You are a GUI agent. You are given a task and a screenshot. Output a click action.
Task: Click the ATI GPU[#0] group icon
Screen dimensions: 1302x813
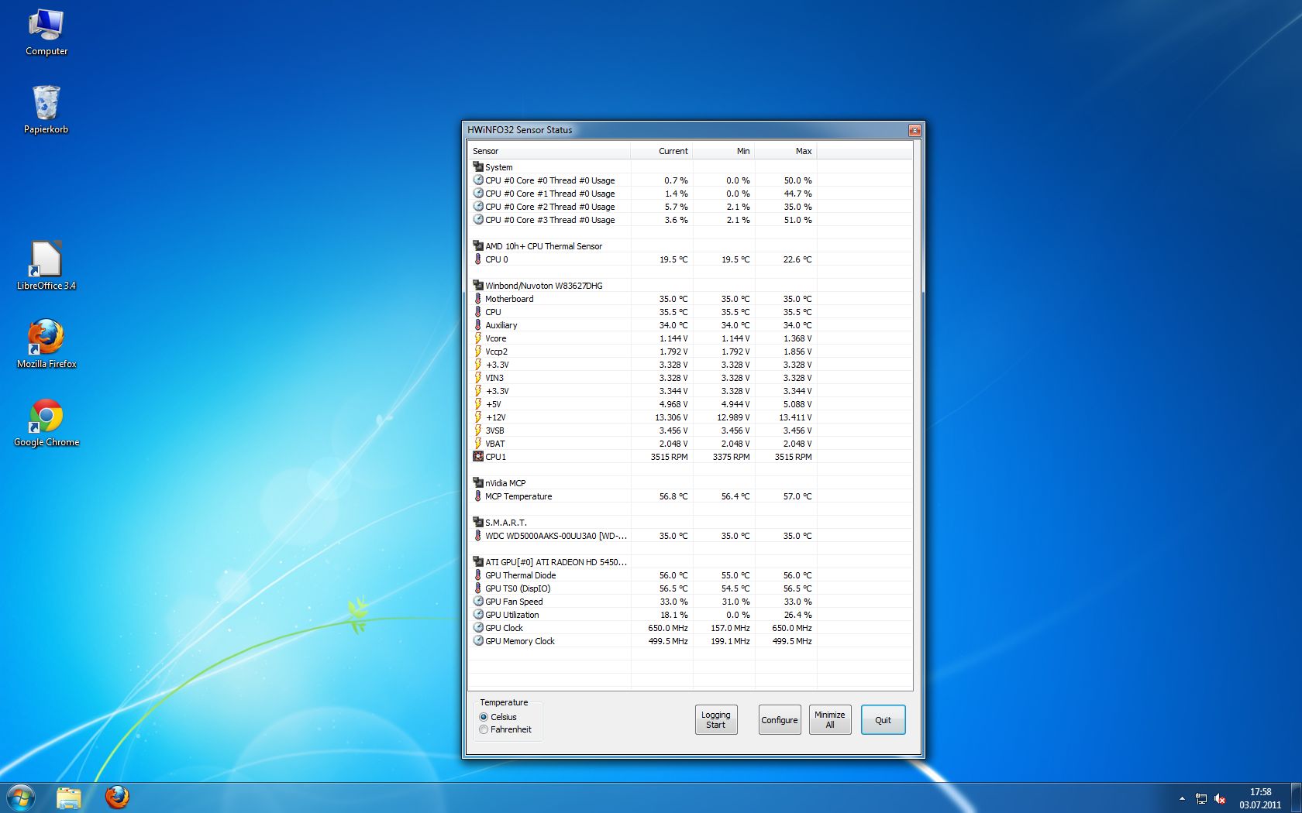478,561
